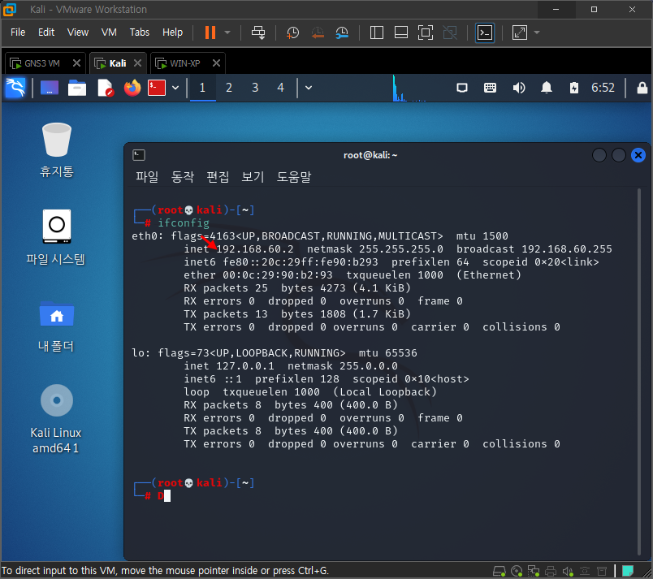653x579 pixels.
Task: Open the keyboard tray icon
Action: [x=491, y=88]
